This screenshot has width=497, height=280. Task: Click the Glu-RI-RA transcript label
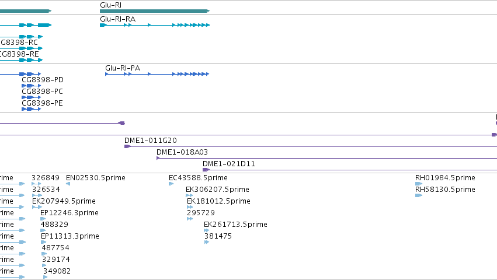coord(117,19)
